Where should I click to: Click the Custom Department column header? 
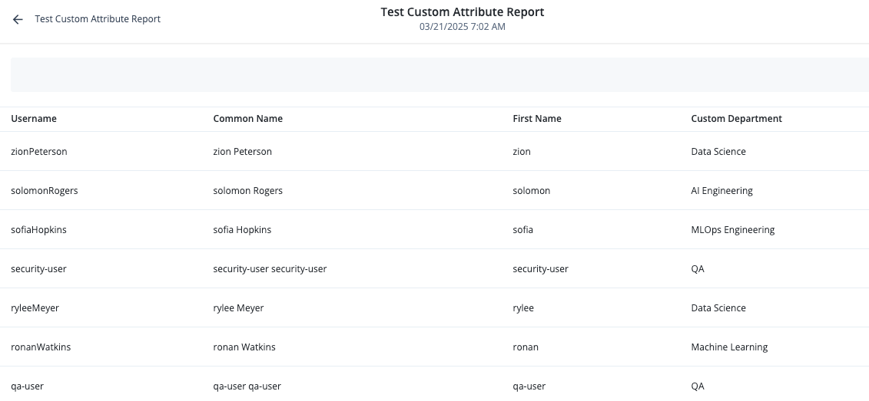[x=736, y=119]
